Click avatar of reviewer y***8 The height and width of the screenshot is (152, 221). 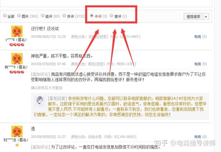[17, 31]
